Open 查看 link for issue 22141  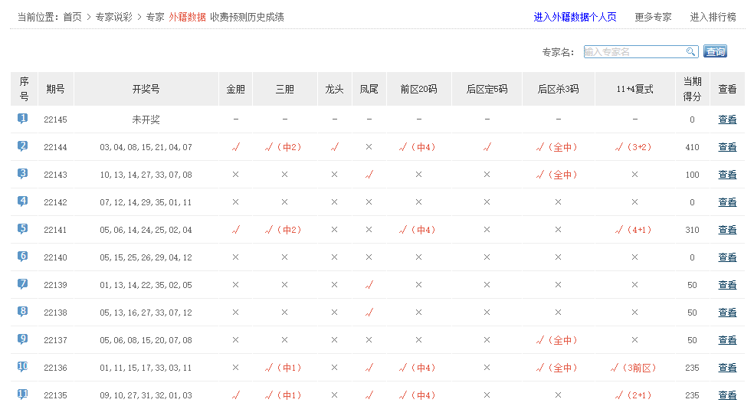click(x=726, y=230)
